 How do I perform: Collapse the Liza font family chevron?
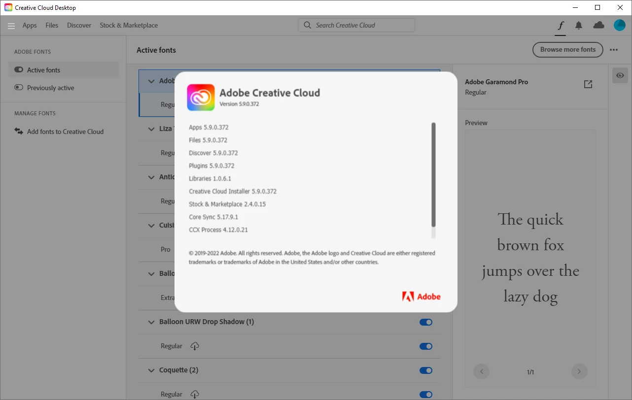151,129
